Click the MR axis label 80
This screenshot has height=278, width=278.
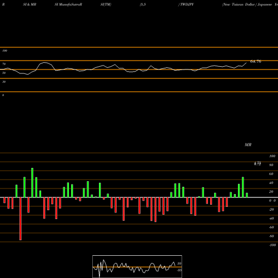pyautogui.click(x=271, y=165)
